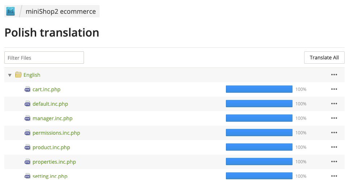Collapse the English folder triangle
The height and width of the screenshot is (193, 349).
(10, 75)
